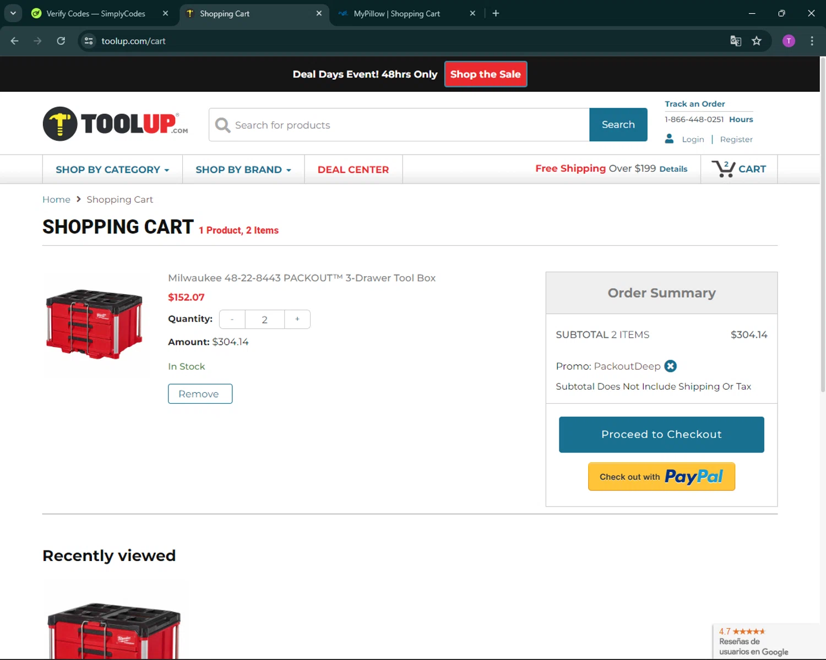Click the quantity field showing 2
The height and width of the screenshot is (660, 826).
click(265, 320)
